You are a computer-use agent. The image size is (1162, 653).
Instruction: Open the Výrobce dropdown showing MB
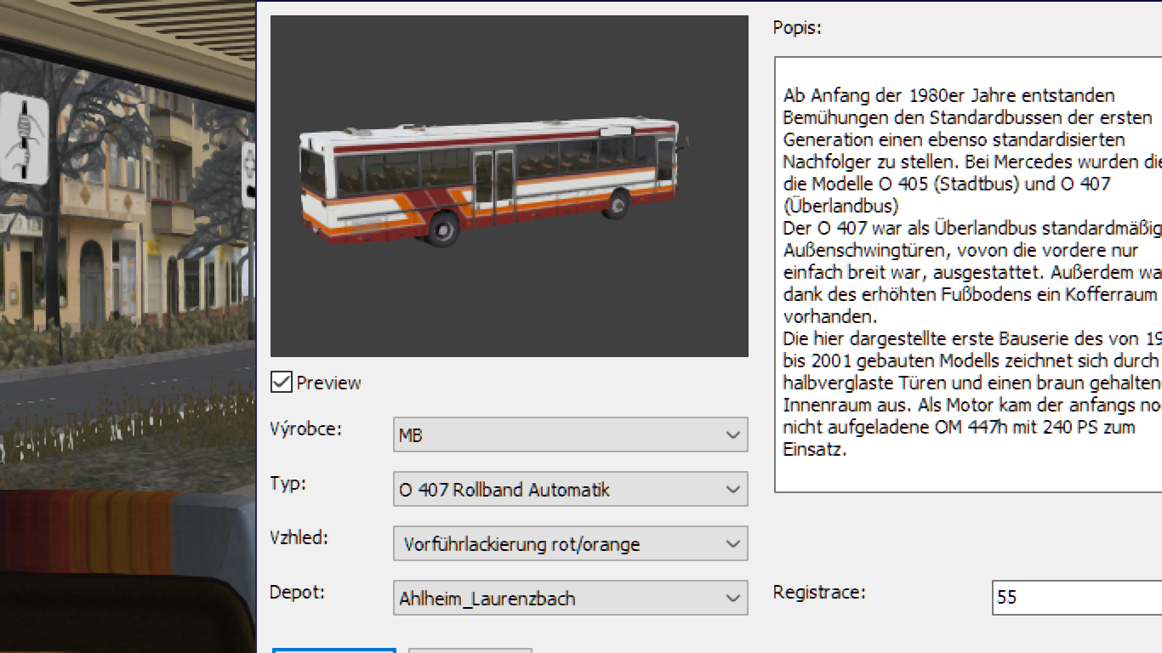coord(570,435)
